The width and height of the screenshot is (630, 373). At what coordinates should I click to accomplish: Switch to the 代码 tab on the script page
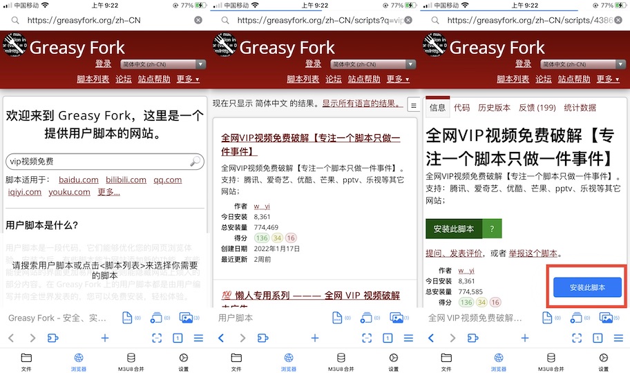(x=461, y=107)
